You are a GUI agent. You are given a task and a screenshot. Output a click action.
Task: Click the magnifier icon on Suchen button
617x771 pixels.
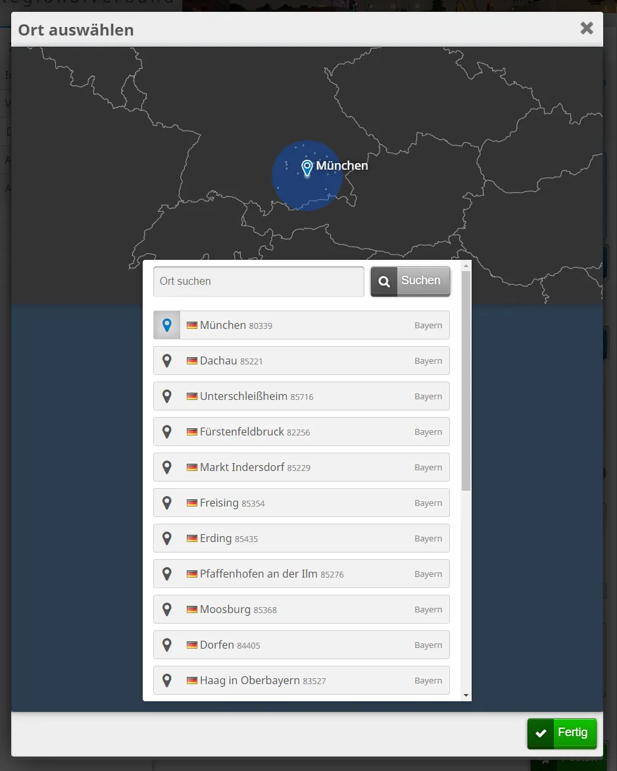pos(384,282)
